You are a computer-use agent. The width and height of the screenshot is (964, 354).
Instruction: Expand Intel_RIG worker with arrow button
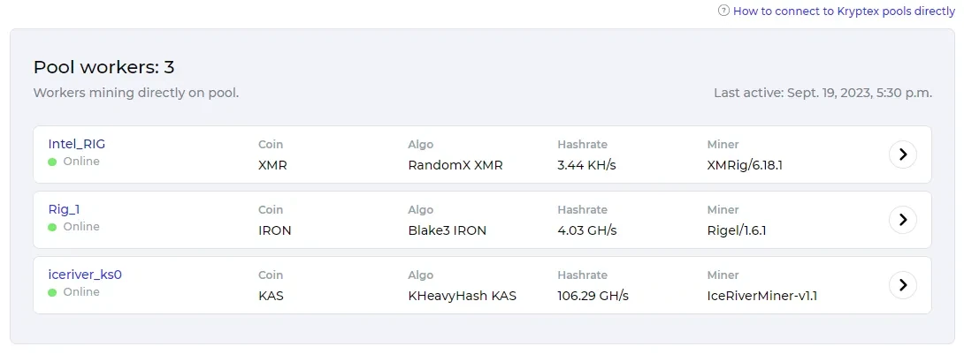coord(902,154)
